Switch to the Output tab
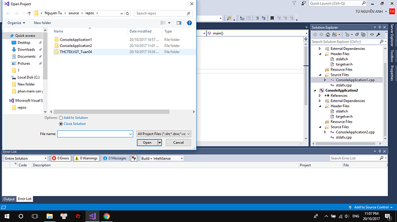 [9, 199]
